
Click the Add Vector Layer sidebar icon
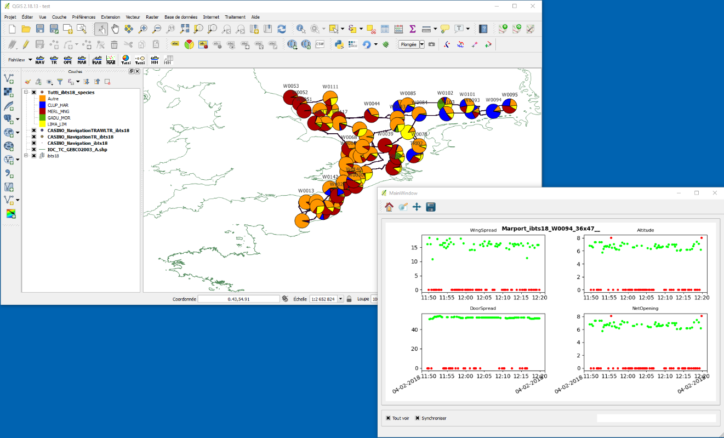(x=9, y=79)
